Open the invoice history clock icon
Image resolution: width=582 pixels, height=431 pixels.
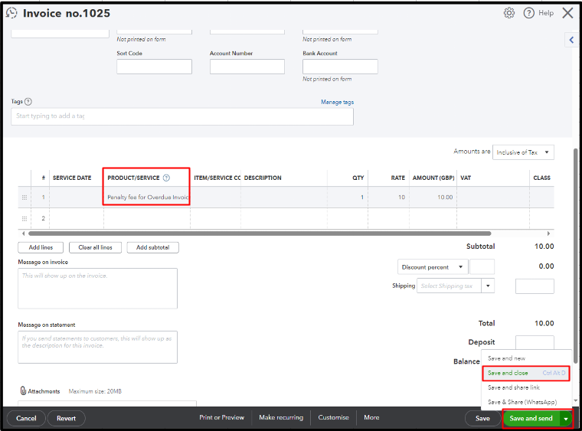(11, 13)
